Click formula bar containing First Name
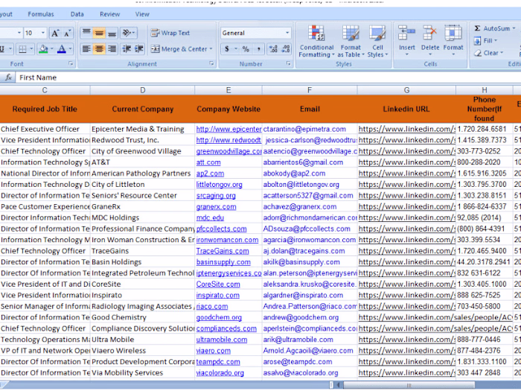521x391 pixels. click(268, 77)
